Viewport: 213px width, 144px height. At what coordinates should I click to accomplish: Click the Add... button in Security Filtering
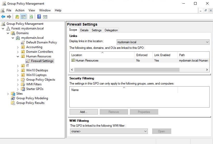click(x=84, y=112)
